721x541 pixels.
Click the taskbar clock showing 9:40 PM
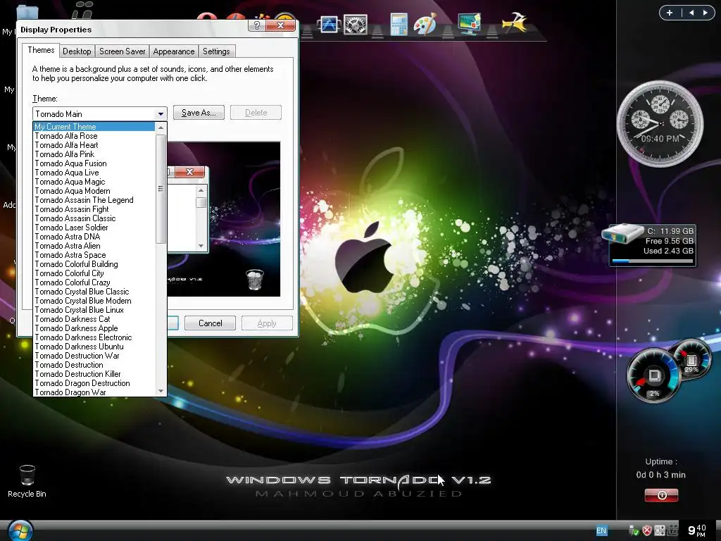(x=697, y=530)
